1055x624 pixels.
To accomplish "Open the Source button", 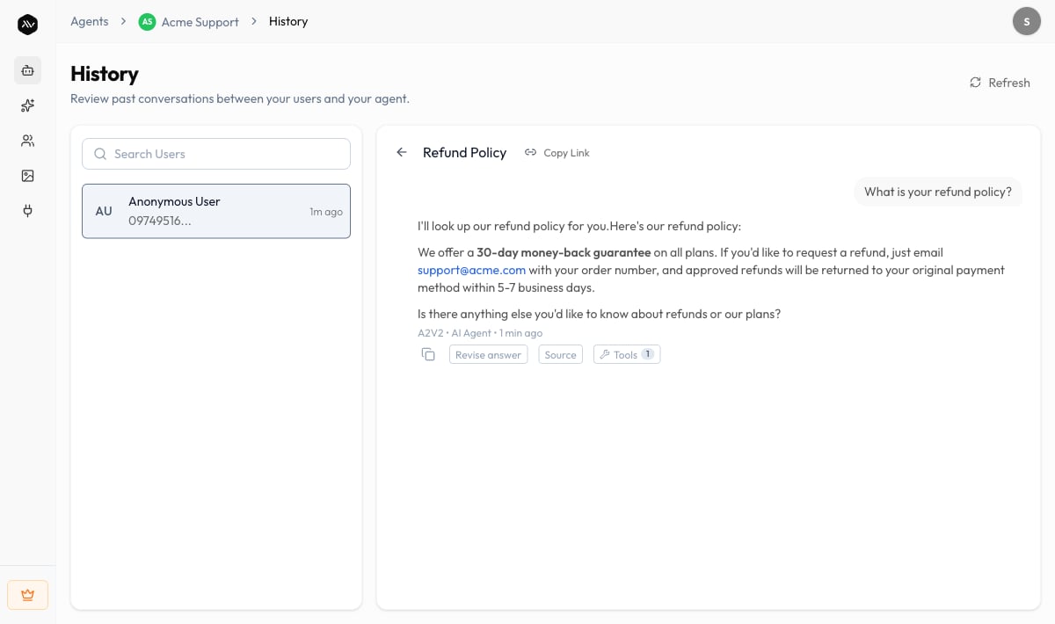I will [x=560, y=354].
